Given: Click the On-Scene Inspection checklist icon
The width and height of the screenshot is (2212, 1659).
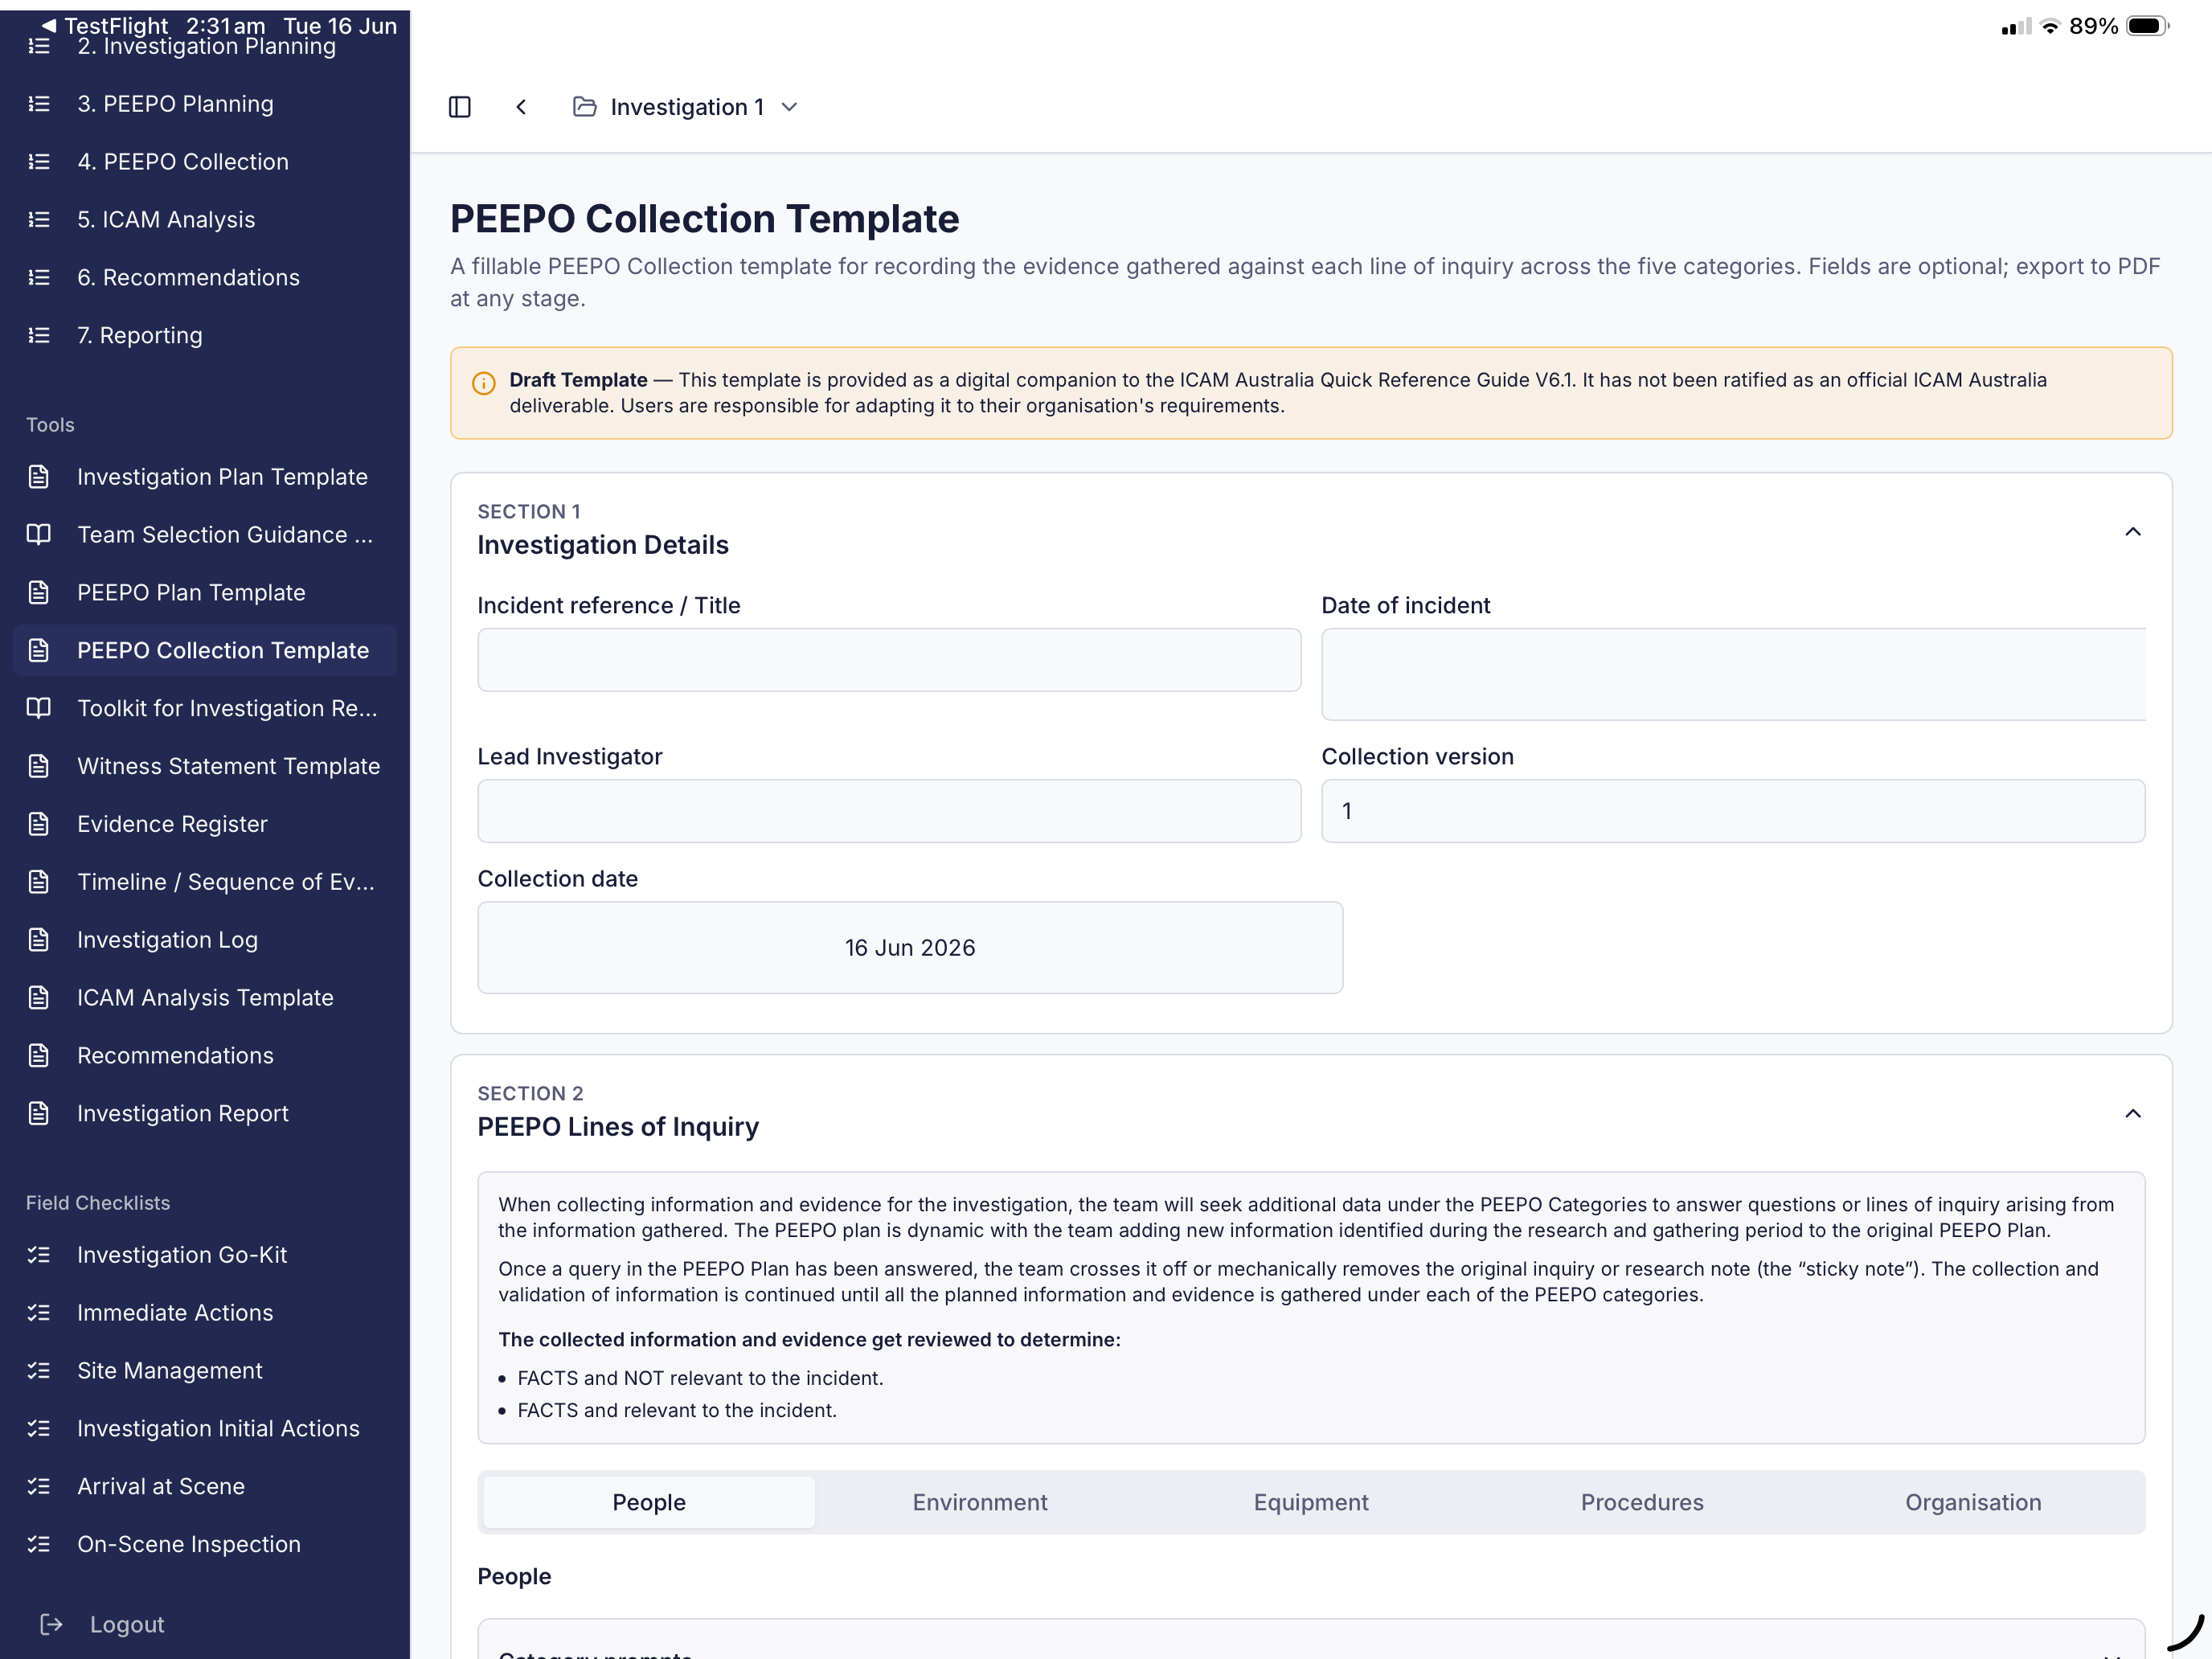Looking at the screenshot, I should coord(39,1545).
